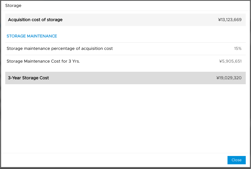Select the 3-Year Storage Cost summary row
251x169 pixels.
click(x=125, y=78)
